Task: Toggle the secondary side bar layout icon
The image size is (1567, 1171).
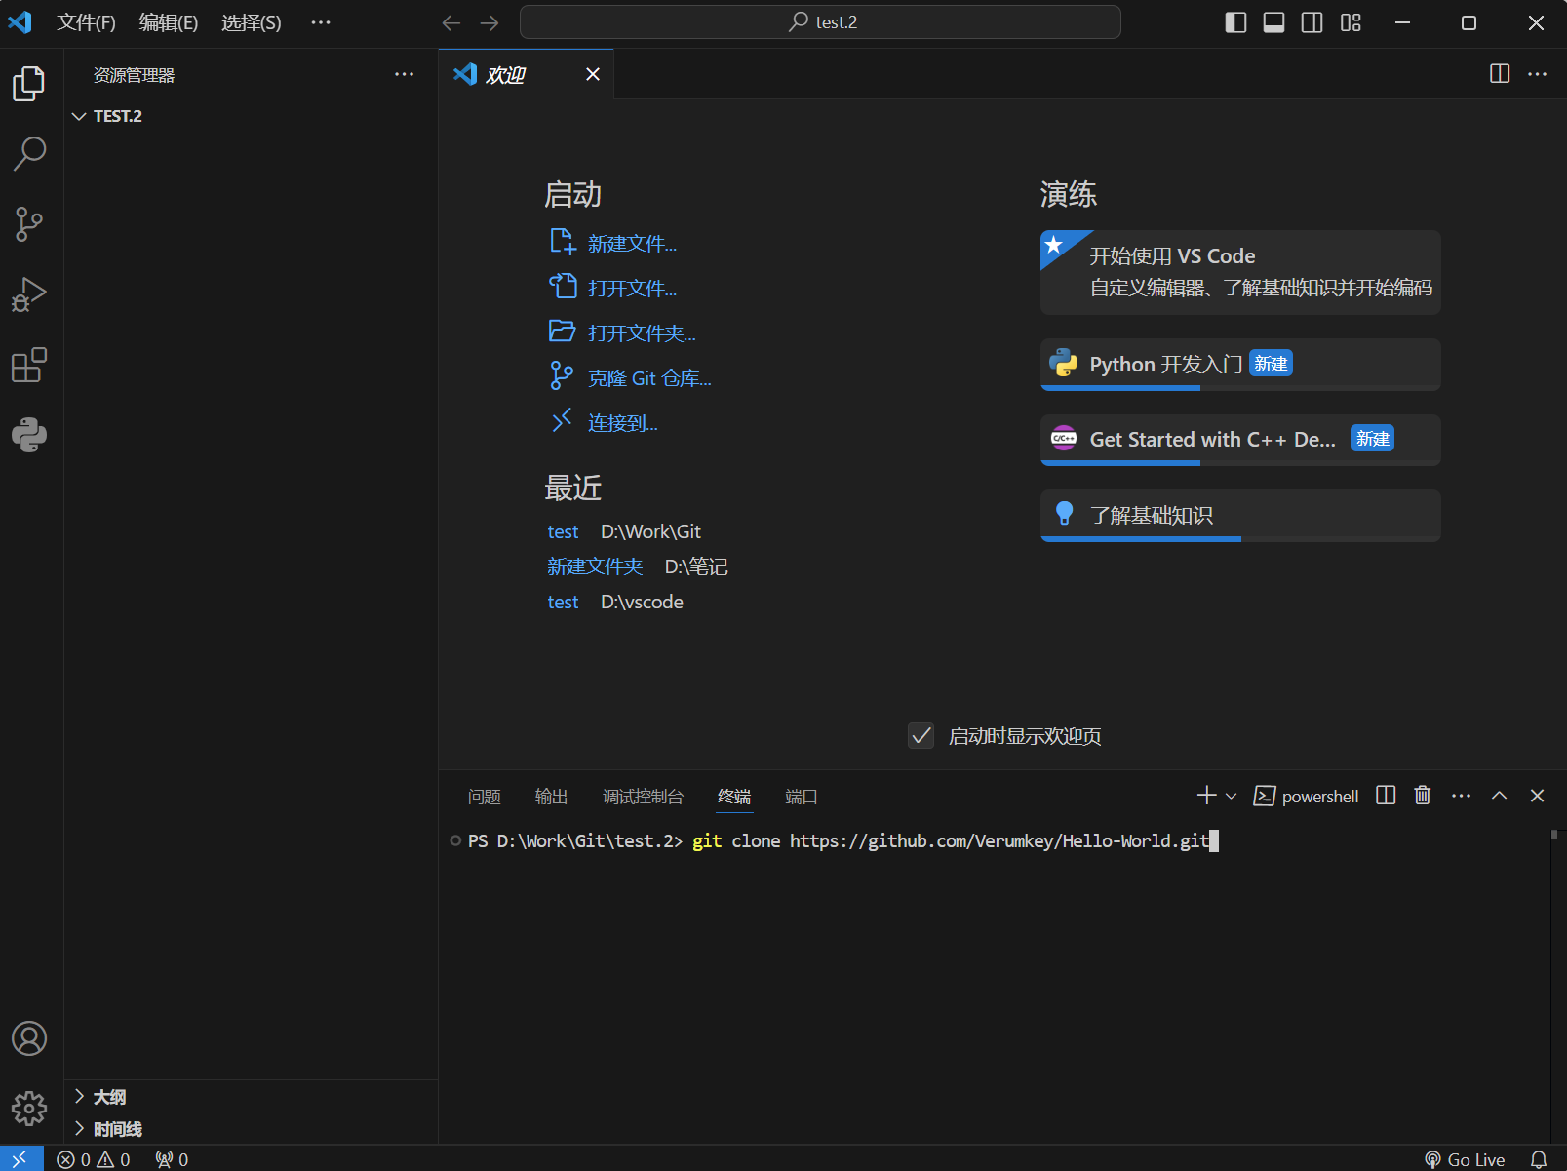Action: [x=1312, y=22]
